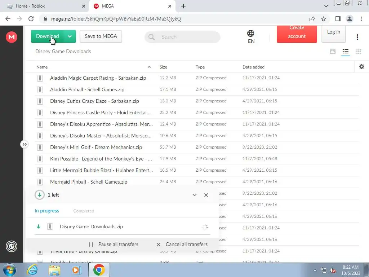369x277 pixels.
Task: Click Disney Game Downloads.zip transfer entry
Action: tap(123, 227)
